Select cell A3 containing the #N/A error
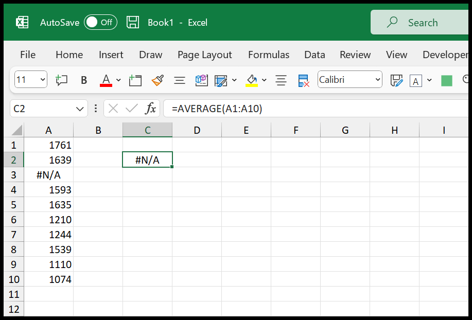This screenshot has width=472, height=320. [x=48, y=175]
